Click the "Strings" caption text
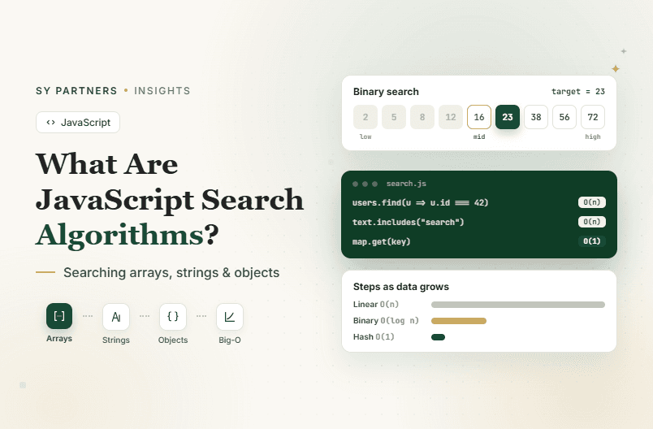 116,340
